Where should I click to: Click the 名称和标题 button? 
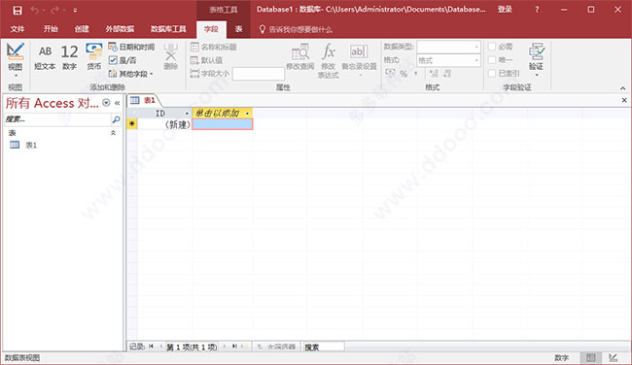click(x=213, y=48)
